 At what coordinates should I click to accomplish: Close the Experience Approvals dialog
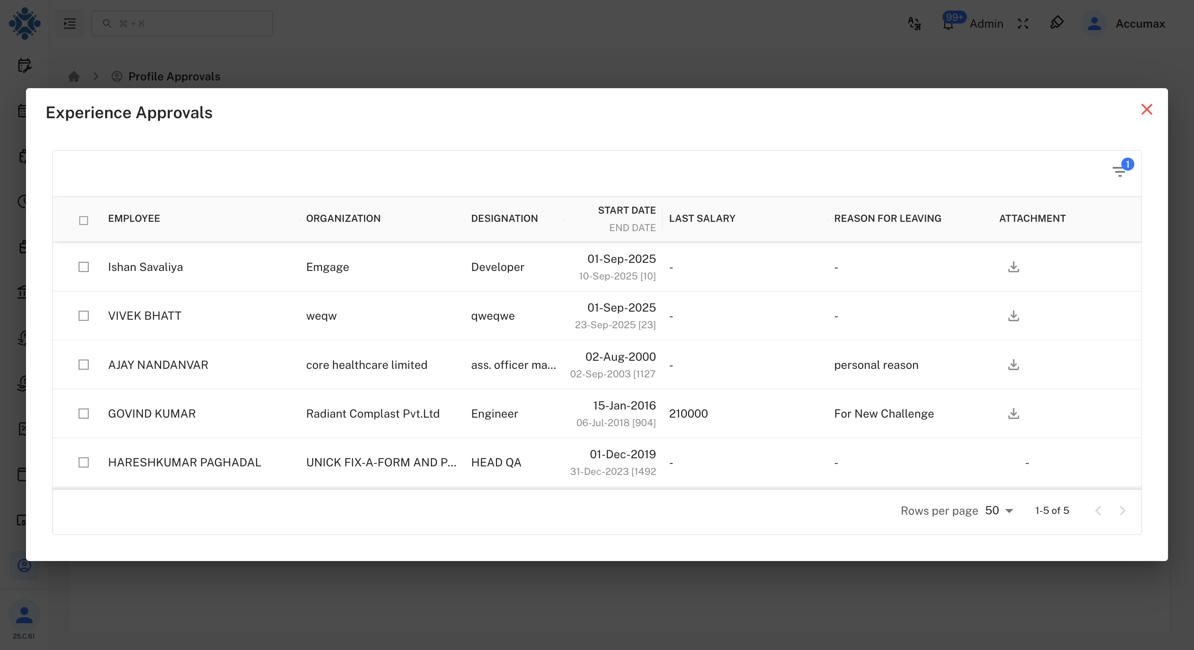(x=1146, y=109)
